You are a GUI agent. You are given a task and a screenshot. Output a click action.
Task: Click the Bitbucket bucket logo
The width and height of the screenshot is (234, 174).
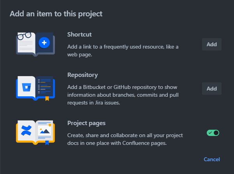pos(26,87)
